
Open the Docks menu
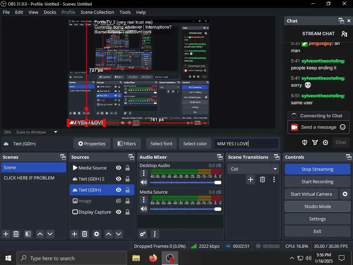point(50,12)
